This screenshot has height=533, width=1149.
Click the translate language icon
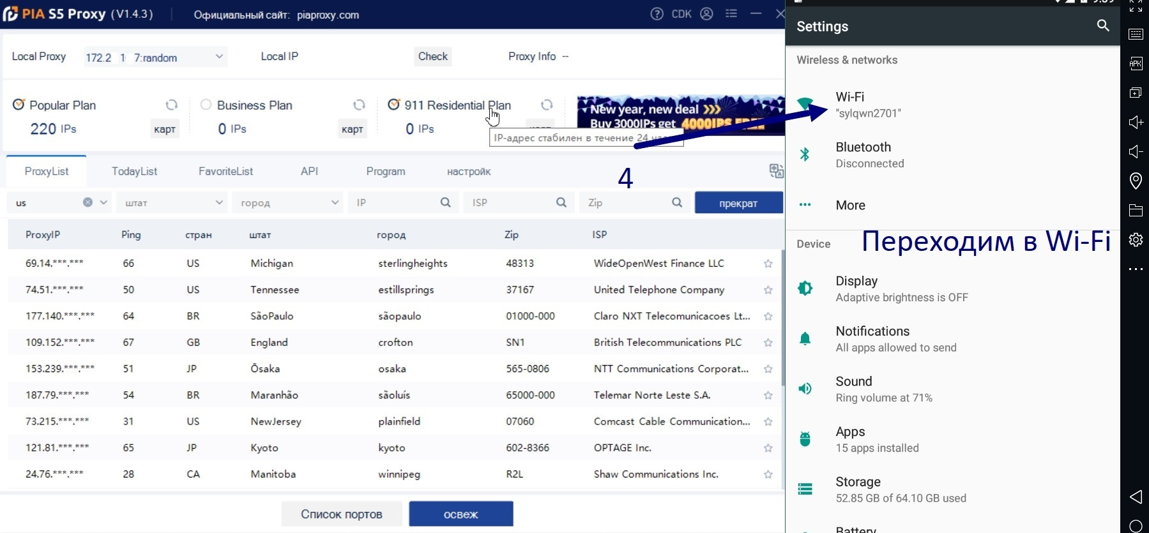coord(776,171)
